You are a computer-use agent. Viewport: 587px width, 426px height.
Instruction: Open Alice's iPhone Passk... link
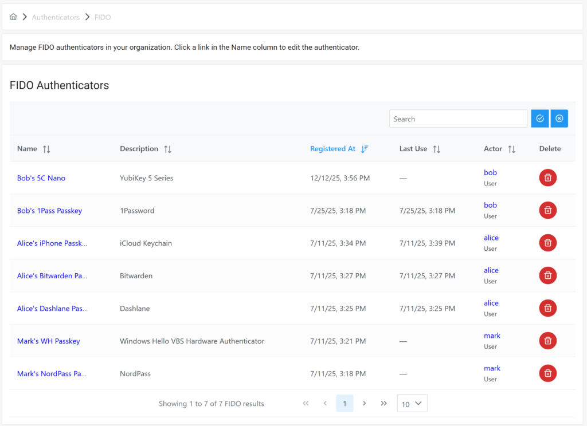(52, 243)
